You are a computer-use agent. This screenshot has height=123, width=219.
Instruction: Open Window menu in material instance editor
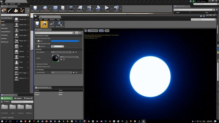[x=52, y=19]
